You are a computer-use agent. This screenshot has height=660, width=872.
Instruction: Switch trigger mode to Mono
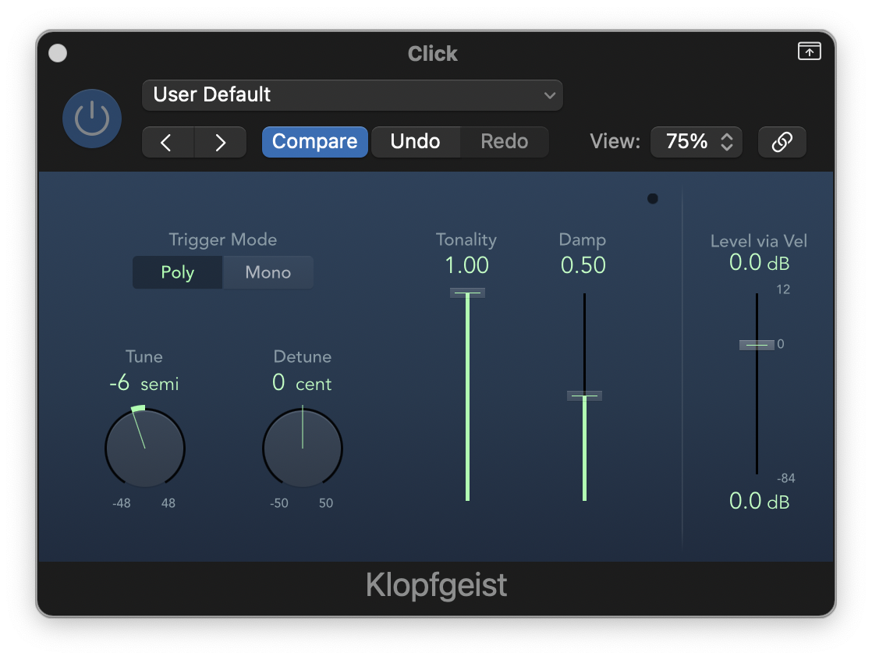(x=268, y=272)
